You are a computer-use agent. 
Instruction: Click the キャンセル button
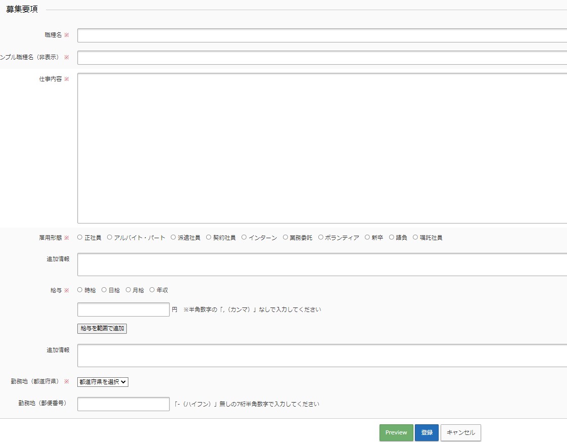click(460, 432)
